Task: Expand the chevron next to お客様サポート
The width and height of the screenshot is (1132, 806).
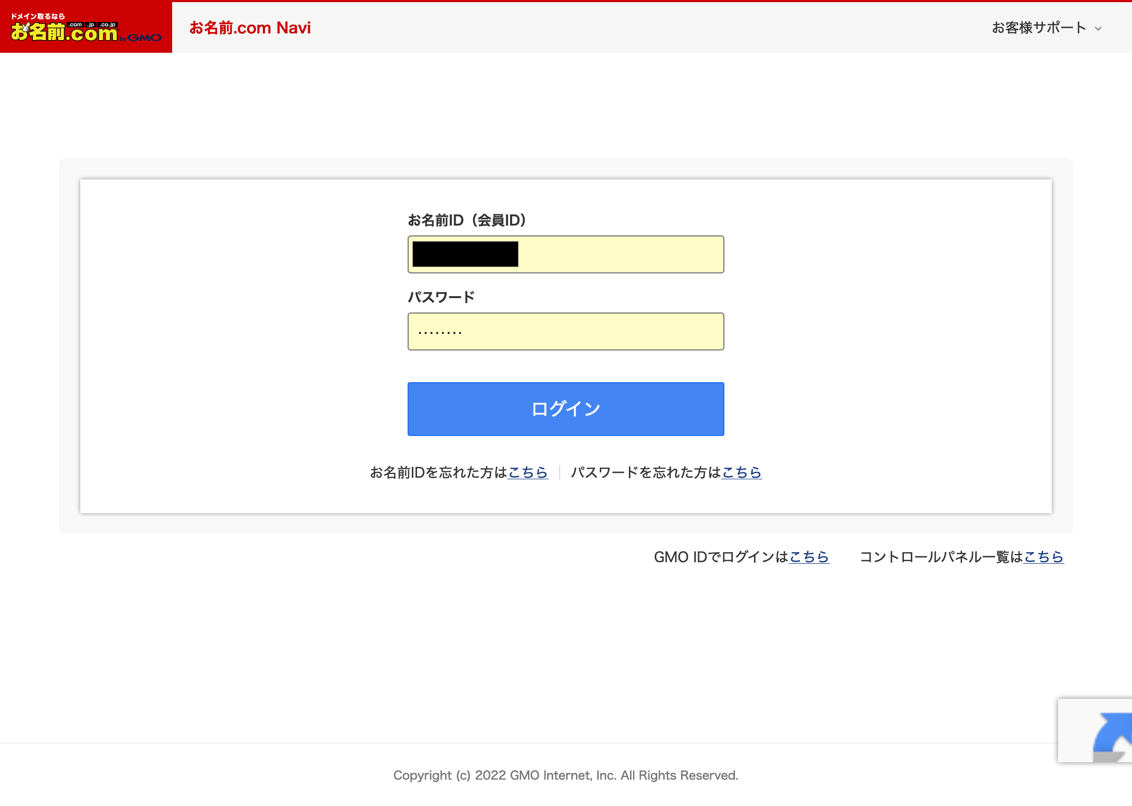Action: pyautogui.click(x=1098, y=29)
